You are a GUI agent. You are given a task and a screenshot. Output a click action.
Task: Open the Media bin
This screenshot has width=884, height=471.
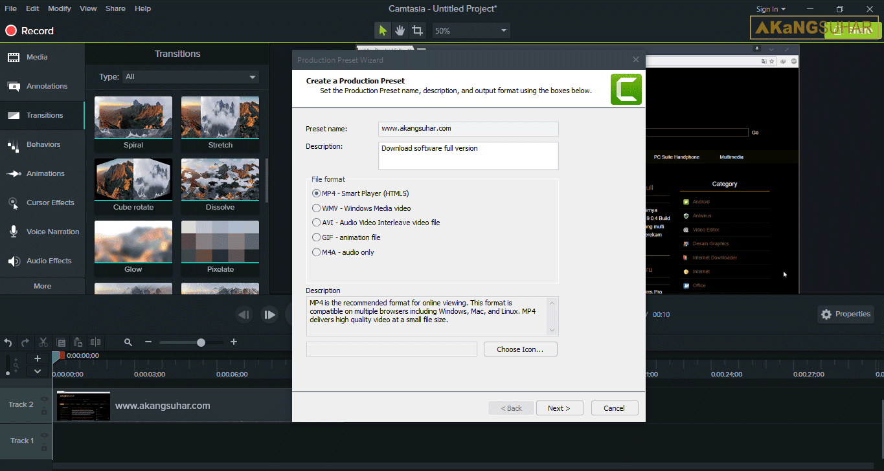point(42,57)
